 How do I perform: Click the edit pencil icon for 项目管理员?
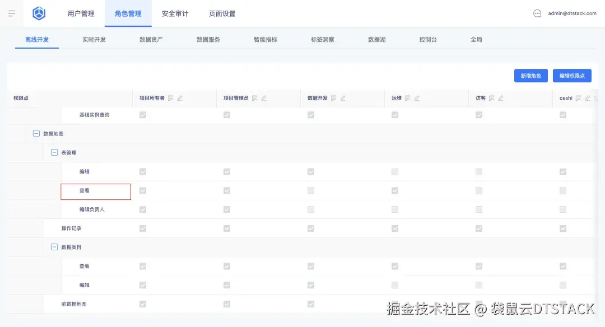(263, 98)
